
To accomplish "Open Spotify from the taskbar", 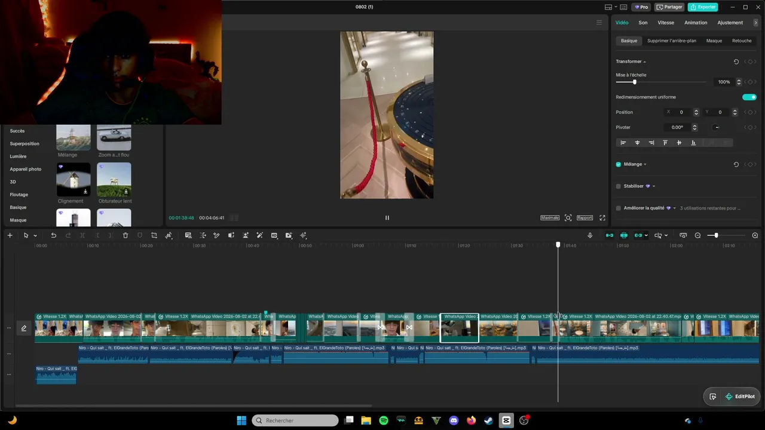I will pos(384,420).
